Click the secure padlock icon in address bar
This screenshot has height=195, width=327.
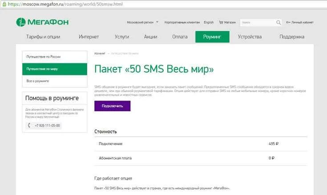tap(4, 4)
